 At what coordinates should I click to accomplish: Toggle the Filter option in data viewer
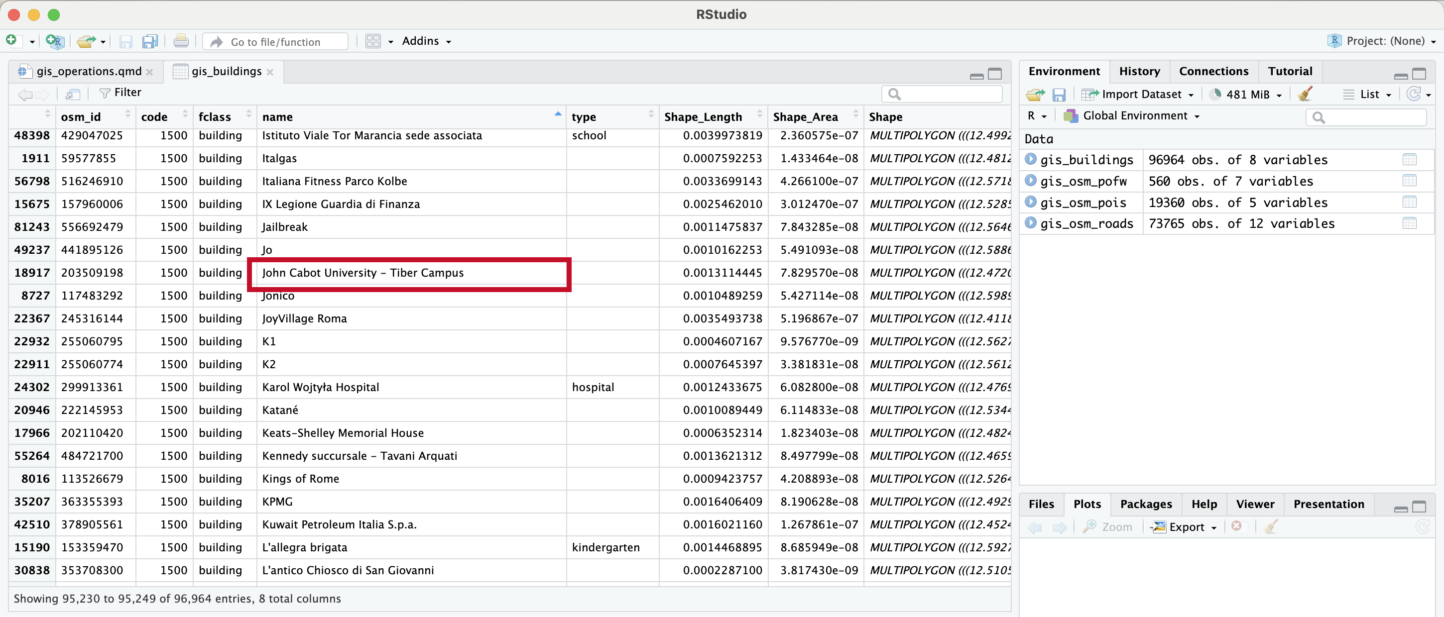point(120,93)
